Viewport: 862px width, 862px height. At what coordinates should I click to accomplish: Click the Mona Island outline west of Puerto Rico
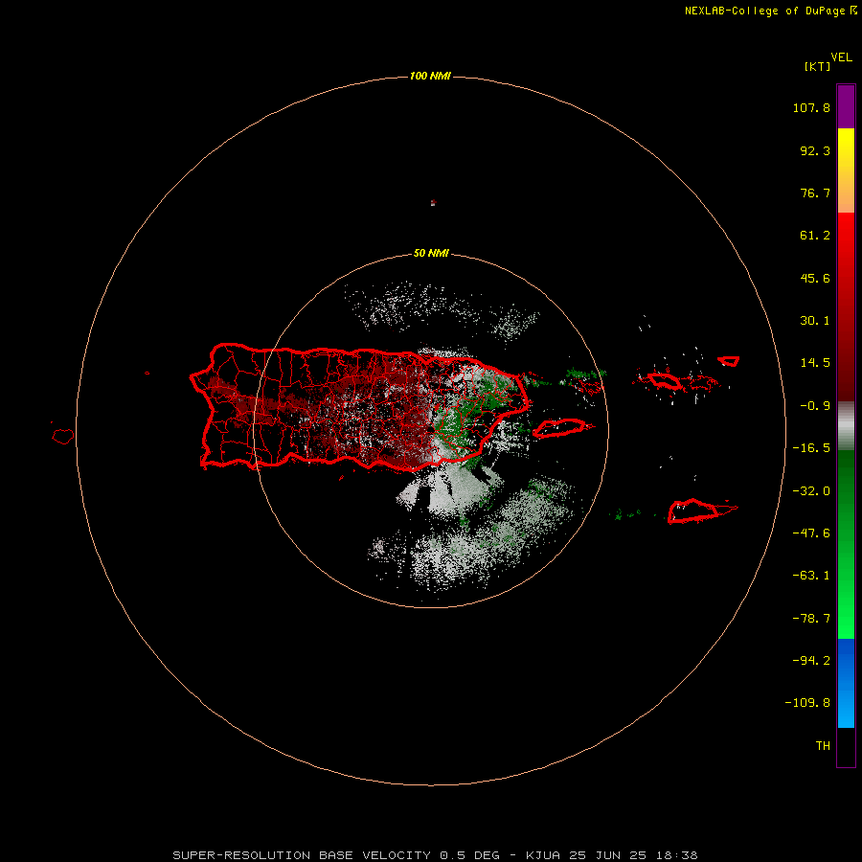tap(63, 437)
